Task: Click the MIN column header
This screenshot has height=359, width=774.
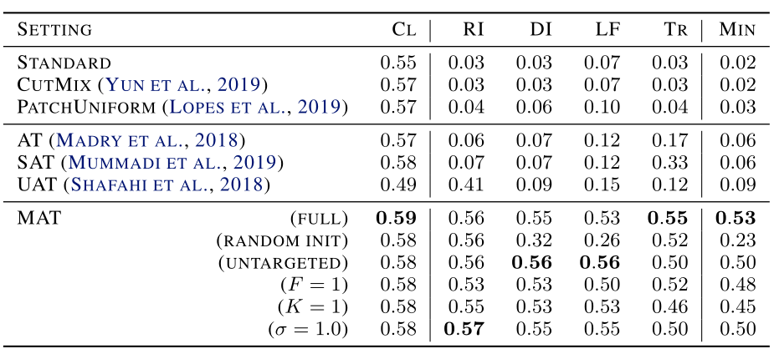Action: [736, 31]
